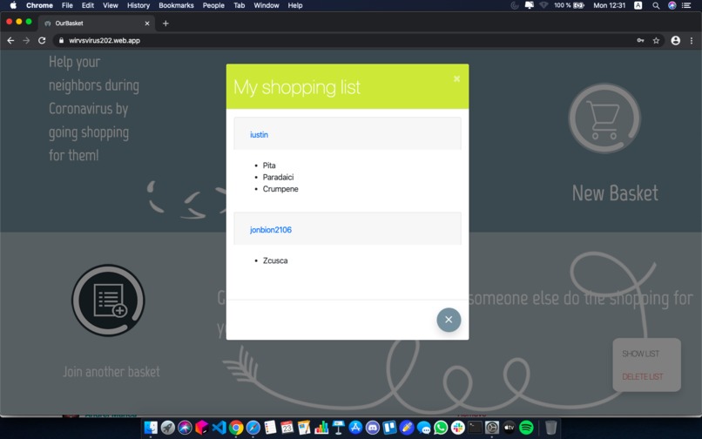Open the Trash in the Dock
The height and width of the screenshot is (439, 702).
point(551,428)
